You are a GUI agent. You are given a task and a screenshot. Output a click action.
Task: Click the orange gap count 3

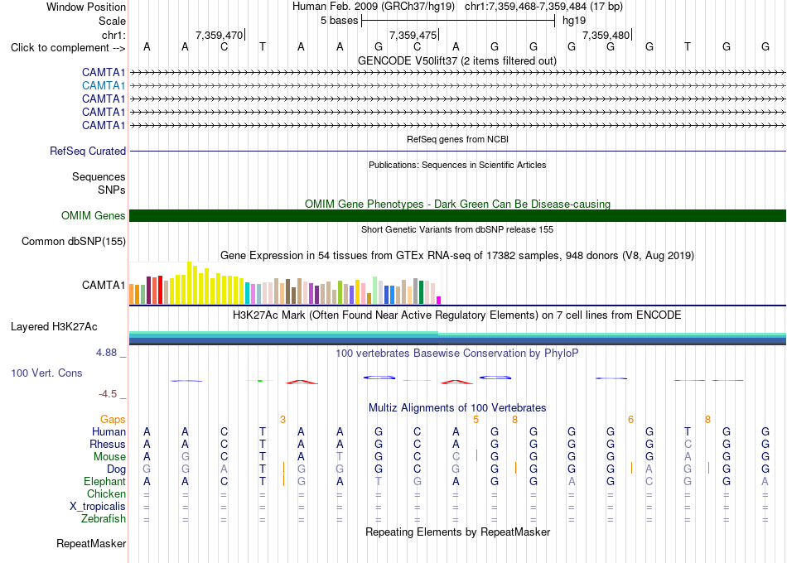pos(283,420)
